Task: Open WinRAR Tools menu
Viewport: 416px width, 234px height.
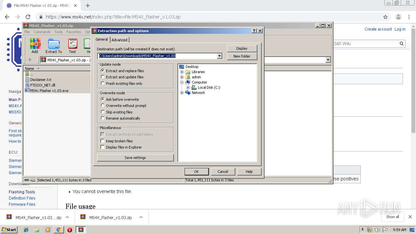Action: point(58,32)
